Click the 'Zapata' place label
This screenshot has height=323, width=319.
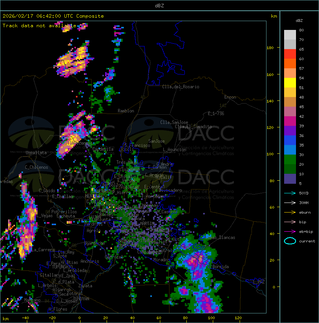pos(85,286)
